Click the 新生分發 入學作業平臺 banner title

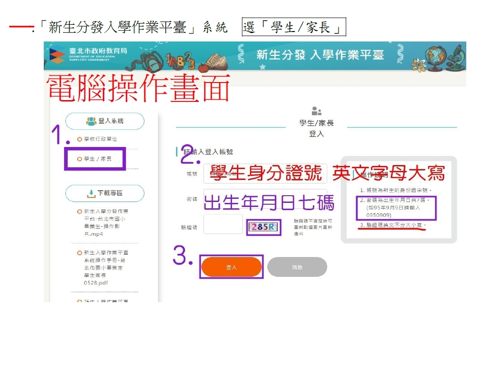point(320,55)
